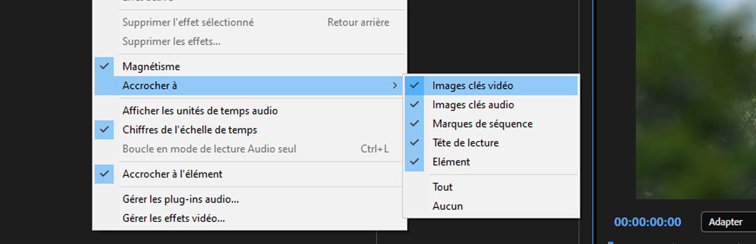Uncheck Images clés vidéo

click(491, 86)
